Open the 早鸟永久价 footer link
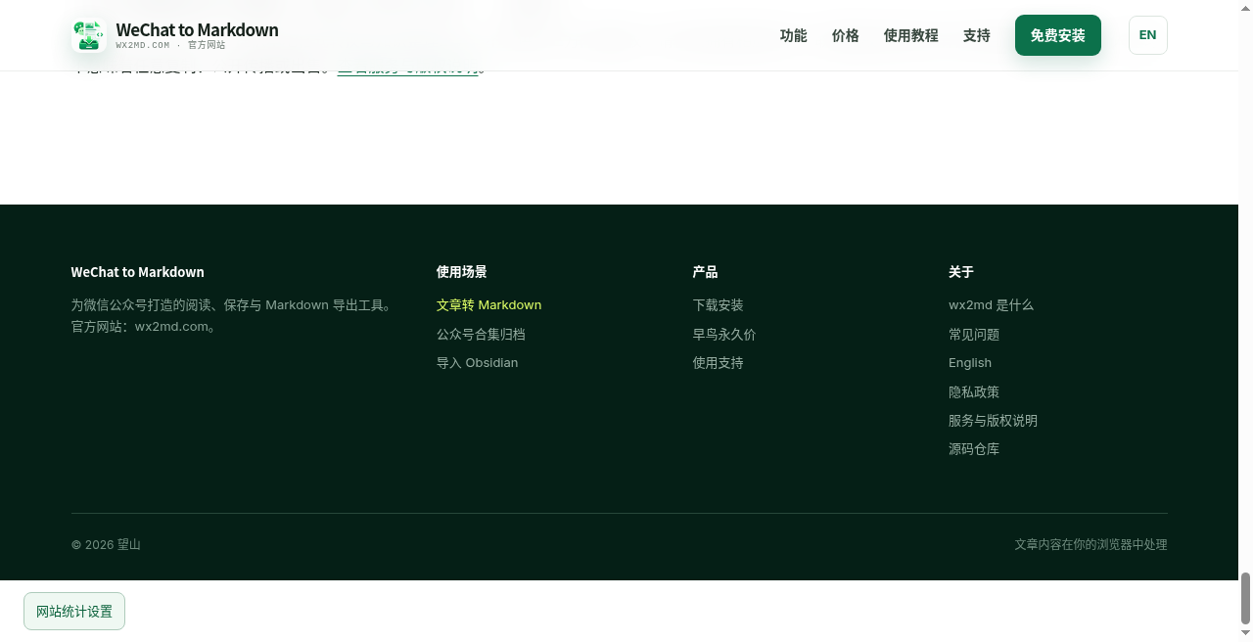The height and width of the screenshot is (642, 1253). 724,335
